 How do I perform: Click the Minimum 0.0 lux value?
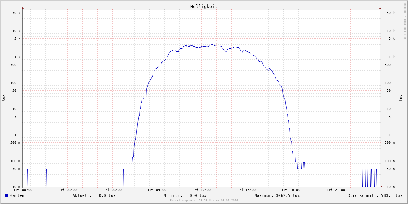[198, 195]
